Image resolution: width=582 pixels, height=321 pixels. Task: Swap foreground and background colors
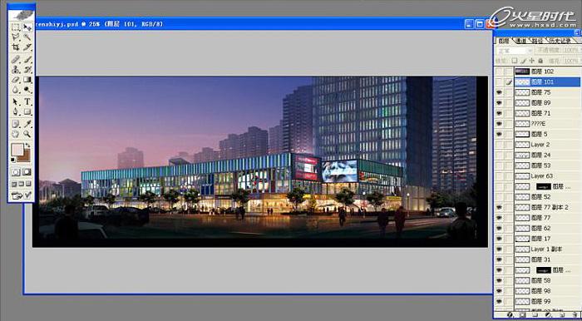[27, 146]
